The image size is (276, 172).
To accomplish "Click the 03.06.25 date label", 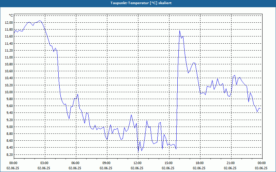I will [x=261, y=168].
